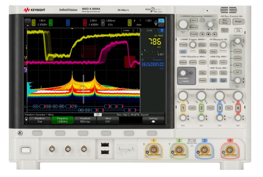Push the Digital channels button
Viewport: 263px width, 177px height.
[237, 58]
